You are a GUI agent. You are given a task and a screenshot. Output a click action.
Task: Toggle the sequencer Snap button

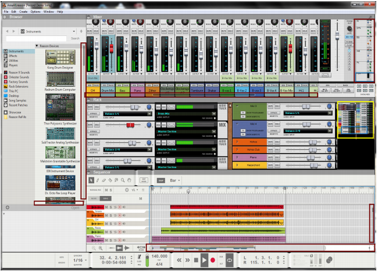tap(161, 181)
